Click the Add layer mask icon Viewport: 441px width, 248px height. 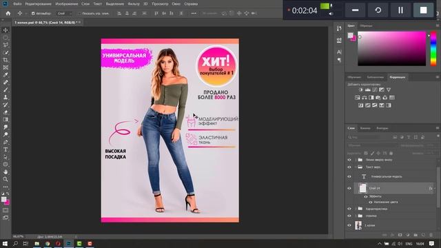pos(400,235)
